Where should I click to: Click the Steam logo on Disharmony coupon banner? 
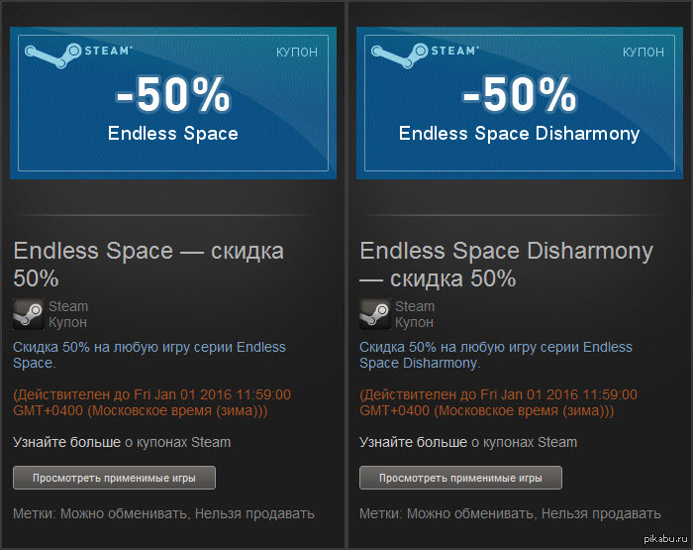point(425,55)
